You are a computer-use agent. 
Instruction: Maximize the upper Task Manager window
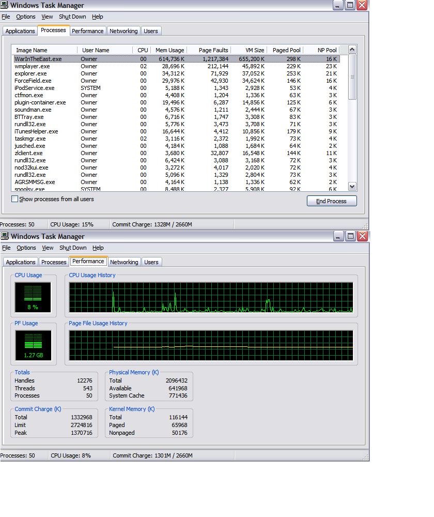(x=350, y=5)
